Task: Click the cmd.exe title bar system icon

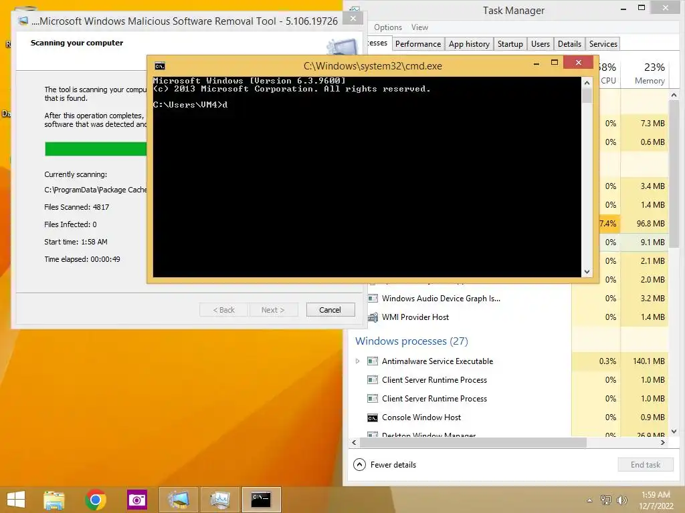Action: tap(159, 66)
